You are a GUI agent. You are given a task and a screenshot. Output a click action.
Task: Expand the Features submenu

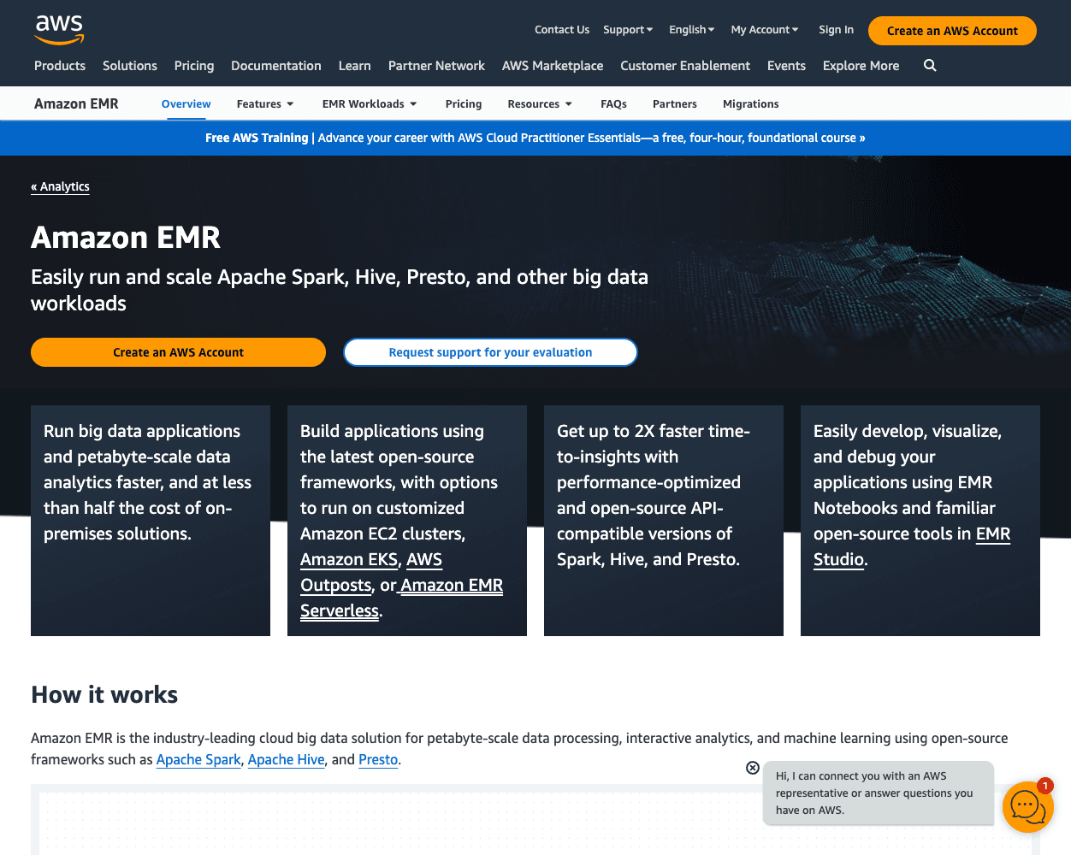pos(265,104)
